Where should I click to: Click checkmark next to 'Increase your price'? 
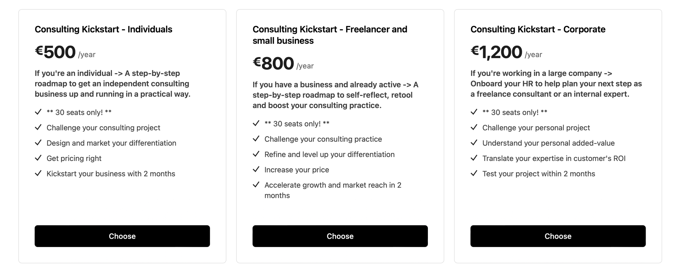pos(256,169)
